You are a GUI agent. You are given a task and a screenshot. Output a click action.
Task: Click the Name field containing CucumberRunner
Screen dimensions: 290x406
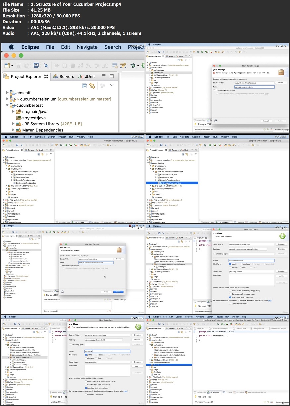(x=252, y=261)
